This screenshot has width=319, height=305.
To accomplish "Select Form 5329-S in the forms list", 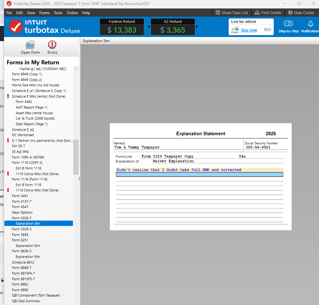I will coord(22,229).
